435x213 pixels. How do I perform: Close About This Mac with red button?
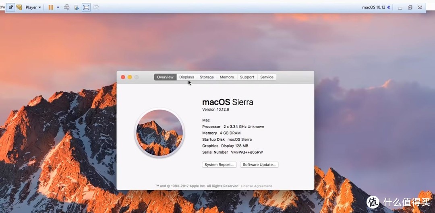[x=123, y=77]
